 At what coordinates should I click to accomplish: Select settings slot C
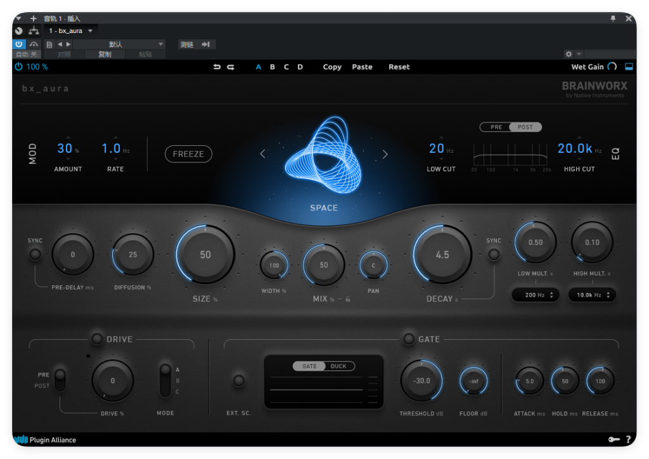pos(286,67)
